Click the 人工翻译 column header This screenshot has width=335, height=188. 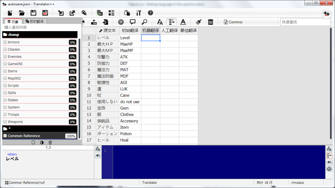[169, 31]
